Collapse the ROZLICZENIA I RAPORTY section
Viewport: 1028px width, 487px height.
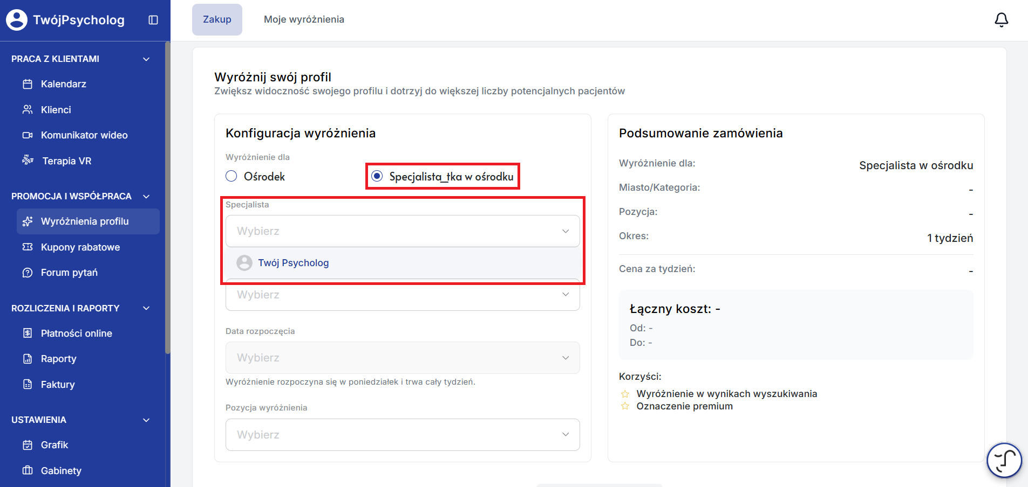[x=146, y=308]
